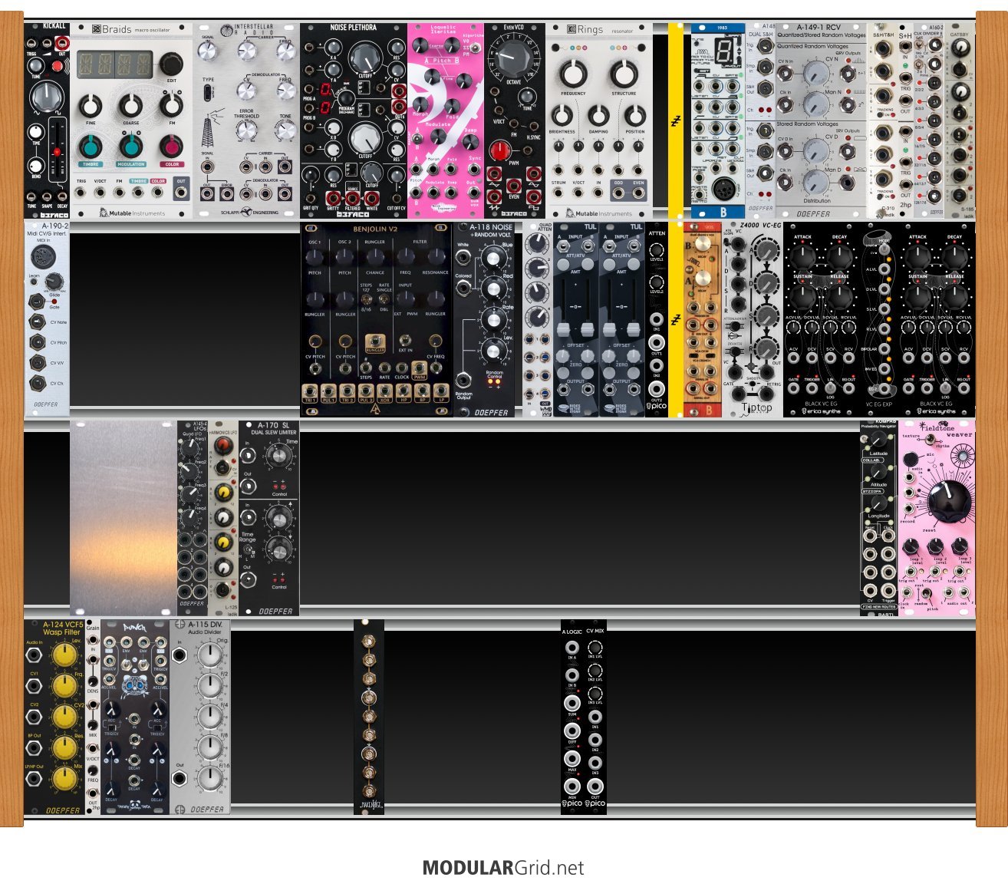1008x884 pixels.
Task: Select the Even VCO module
Action: point(515,121)
